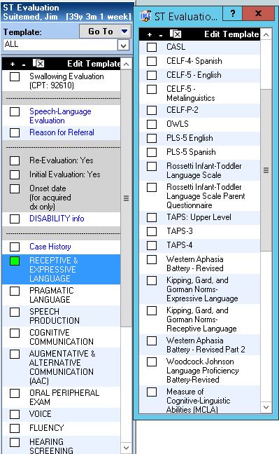
Task: Click left panel scrollbar down arrow
Action: (x=126, y=448)
